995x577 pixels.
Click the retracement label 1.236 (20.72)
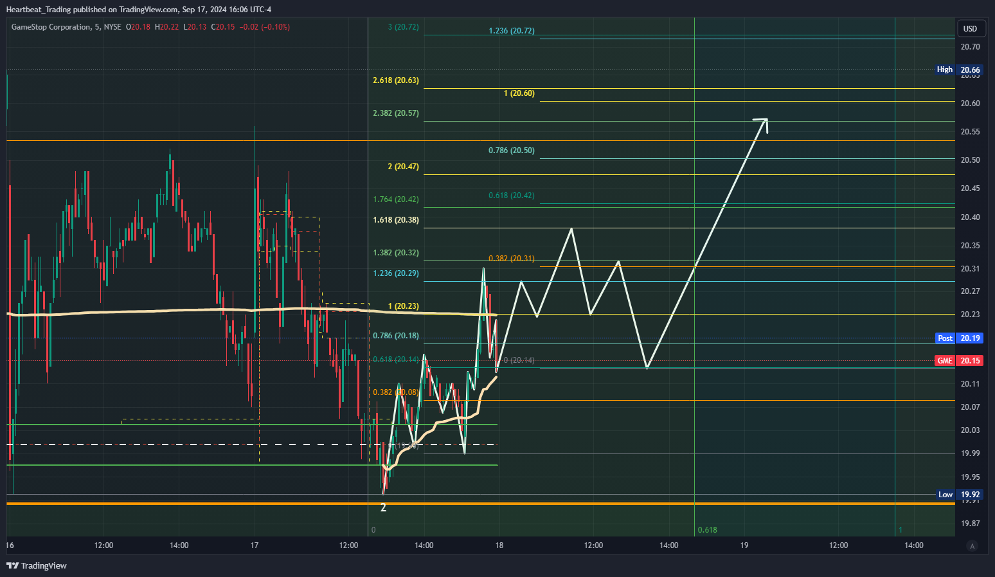[x=512, y=31]
